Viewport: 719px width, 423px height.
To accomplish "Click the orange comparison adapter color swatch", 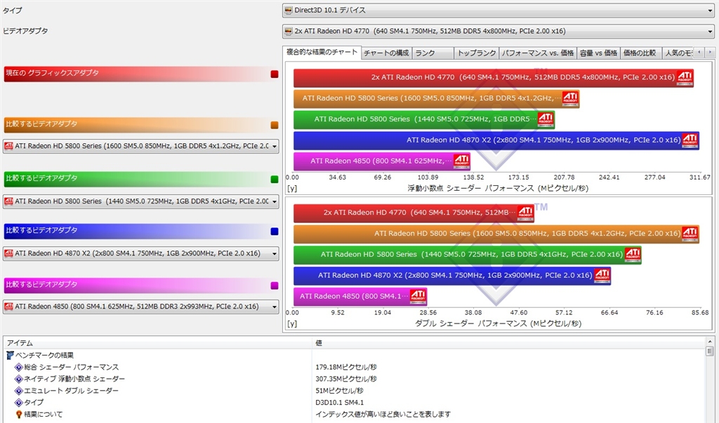I will click(x=275, y=125).
